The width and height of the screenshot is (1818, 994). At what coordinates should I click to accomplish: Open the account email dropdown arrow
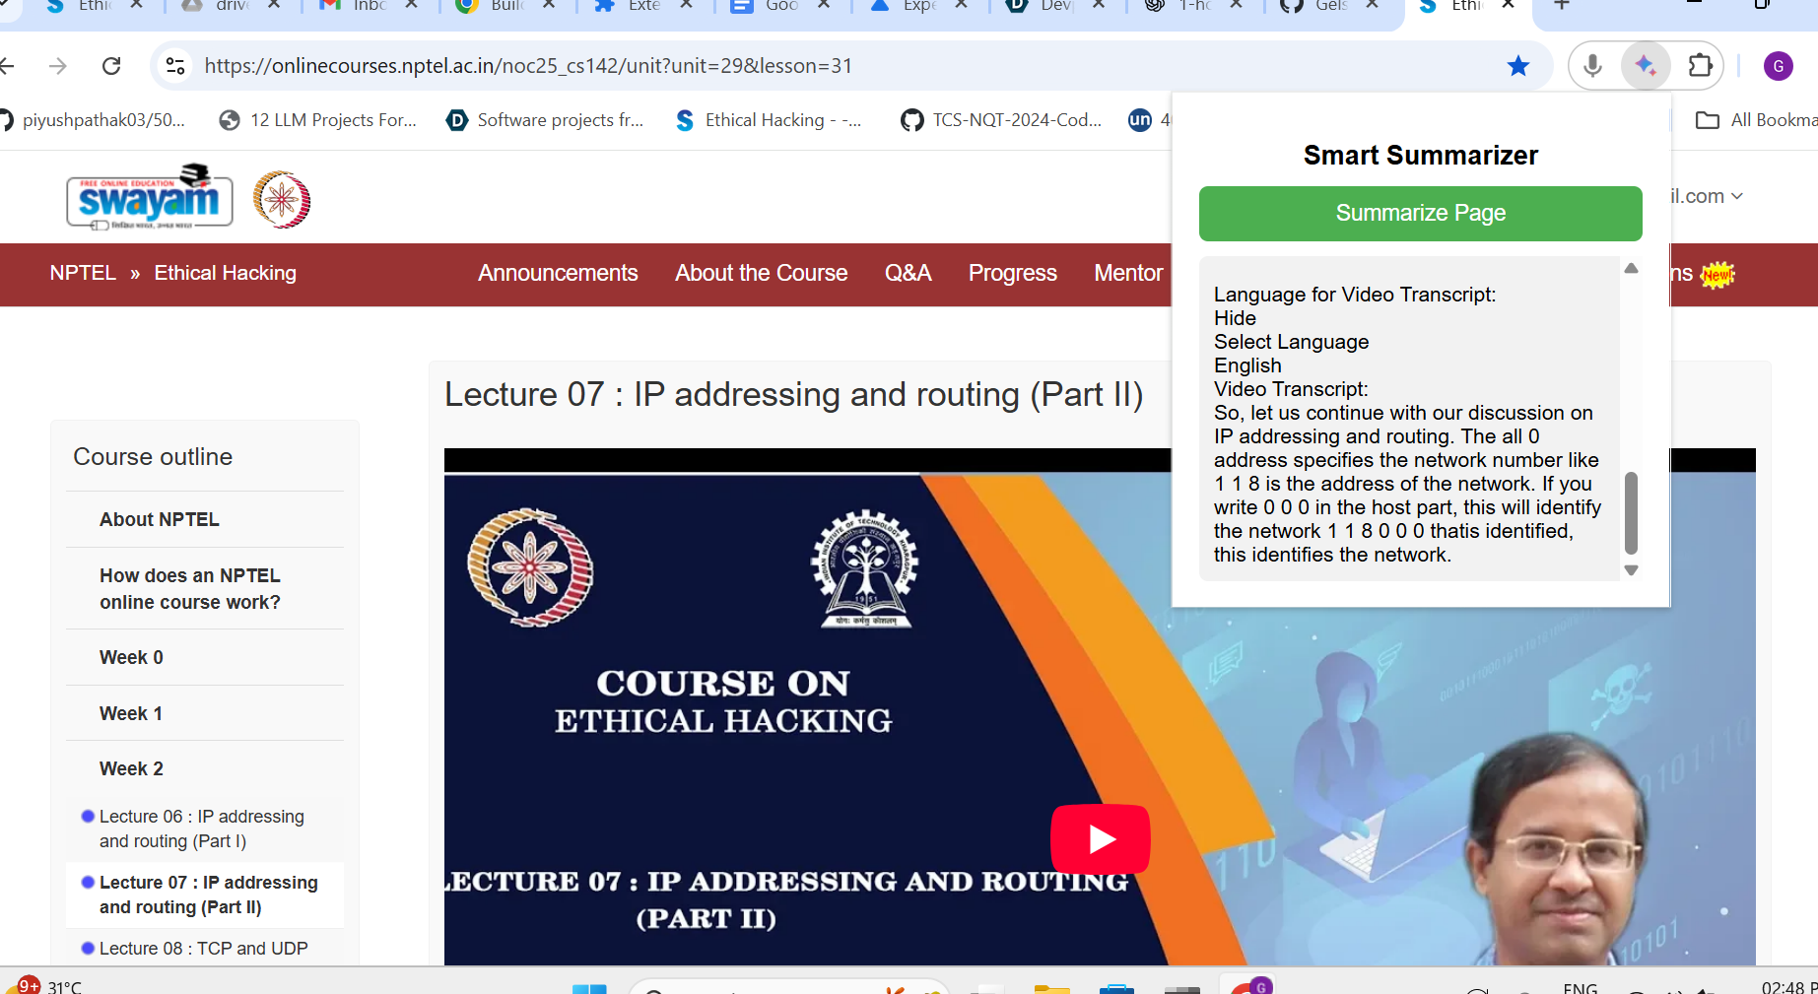(x=1736, y=196)
